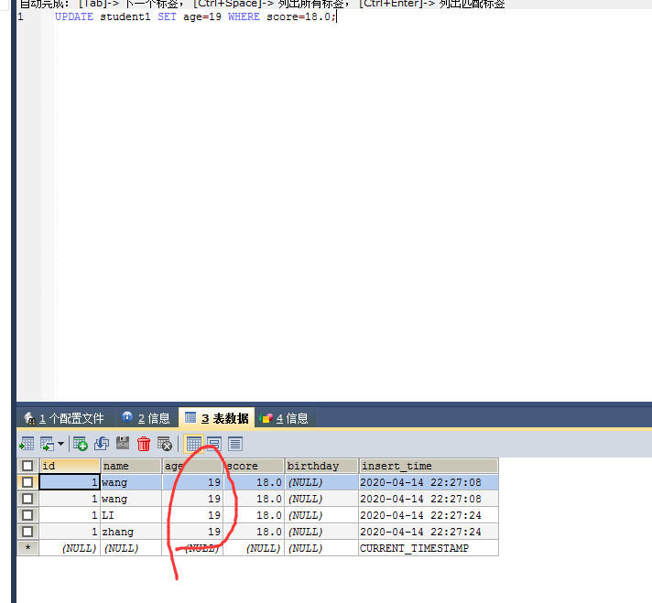
Task: Click the 'name' column header
Action: tap(131, 466)
